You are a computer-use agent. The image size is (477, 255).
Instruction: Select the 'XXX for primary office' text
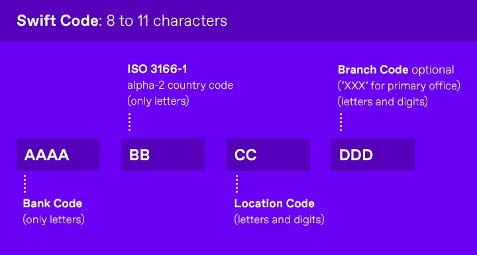click(x=399, y=86)
